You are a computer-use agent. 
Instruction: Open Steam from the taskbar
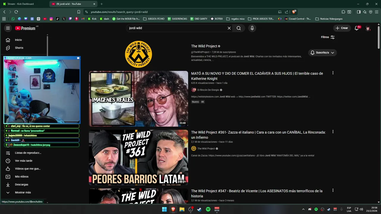[199, 209]
